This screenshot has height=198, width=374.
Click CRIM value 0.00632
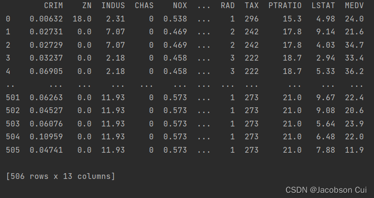pyautogui.click(x=46, y=19)
